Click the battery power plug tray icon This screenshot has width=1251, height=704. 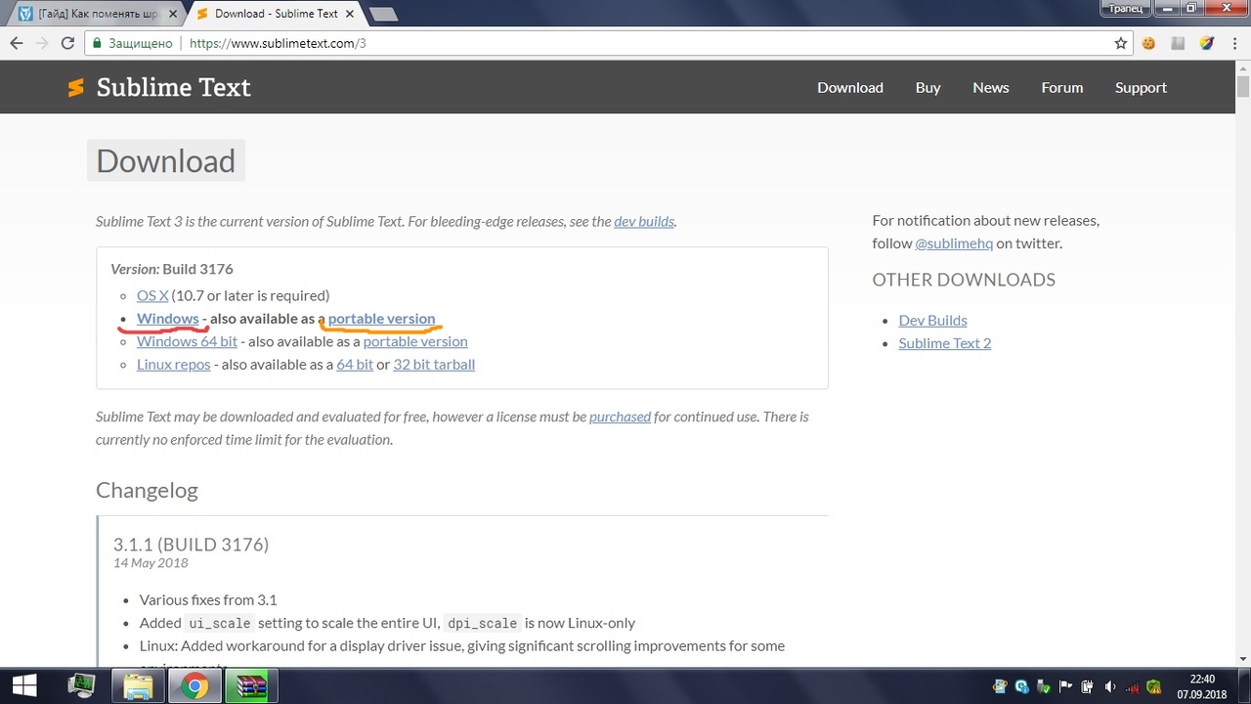click(x=1088, y=686)
